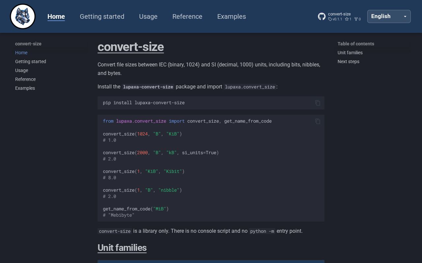The height and width of the screenshot is (263, 422).
Task: Click the v0.1.1 version text in header
Action: point(337,19)
